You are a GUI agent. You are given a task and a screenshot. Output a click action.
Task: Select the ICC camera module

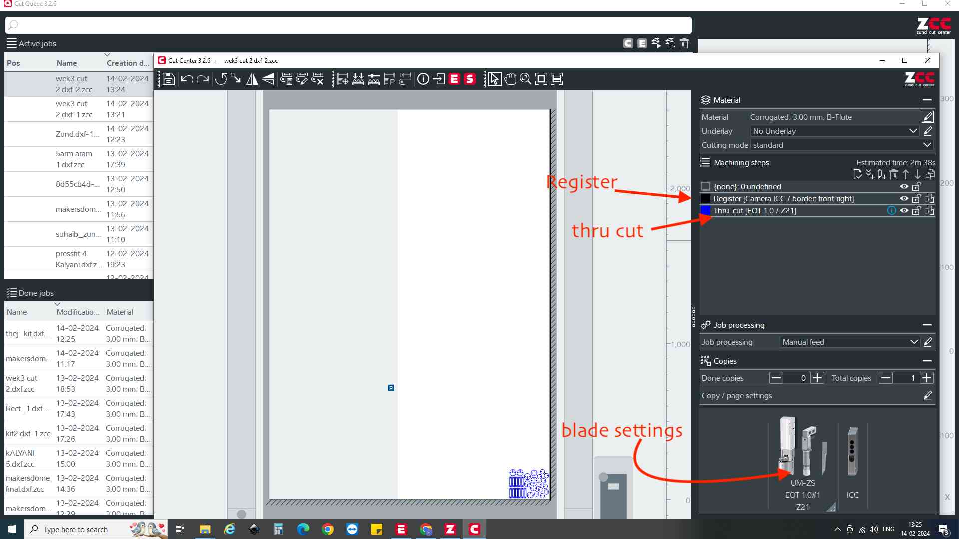click(853, 462)
